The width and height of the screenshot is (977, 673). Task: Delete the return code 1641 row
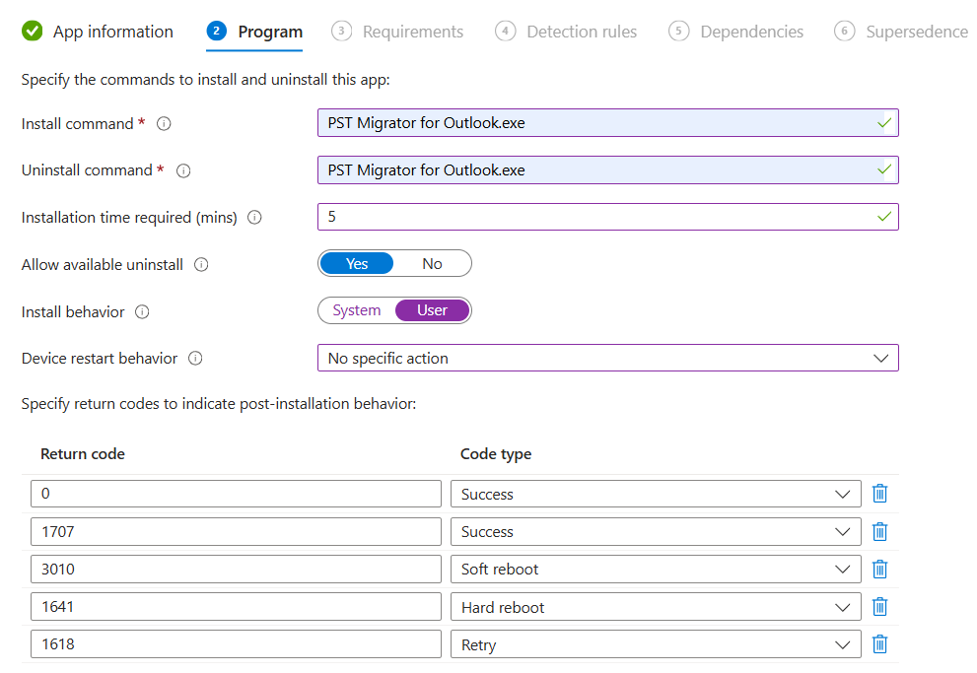(879, 606)
